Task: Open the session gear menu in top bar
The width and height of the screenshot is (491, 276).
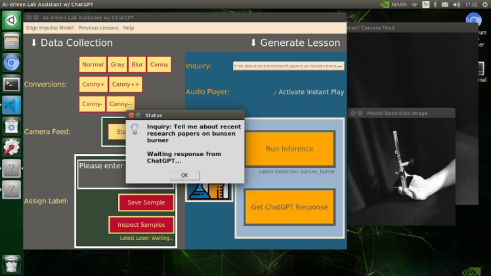Action: pos(485,5)
